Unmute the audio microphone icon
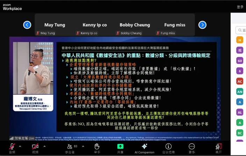The width and height of the screenshot is (246, 156). pyautogui.click(x=12, y=147)
